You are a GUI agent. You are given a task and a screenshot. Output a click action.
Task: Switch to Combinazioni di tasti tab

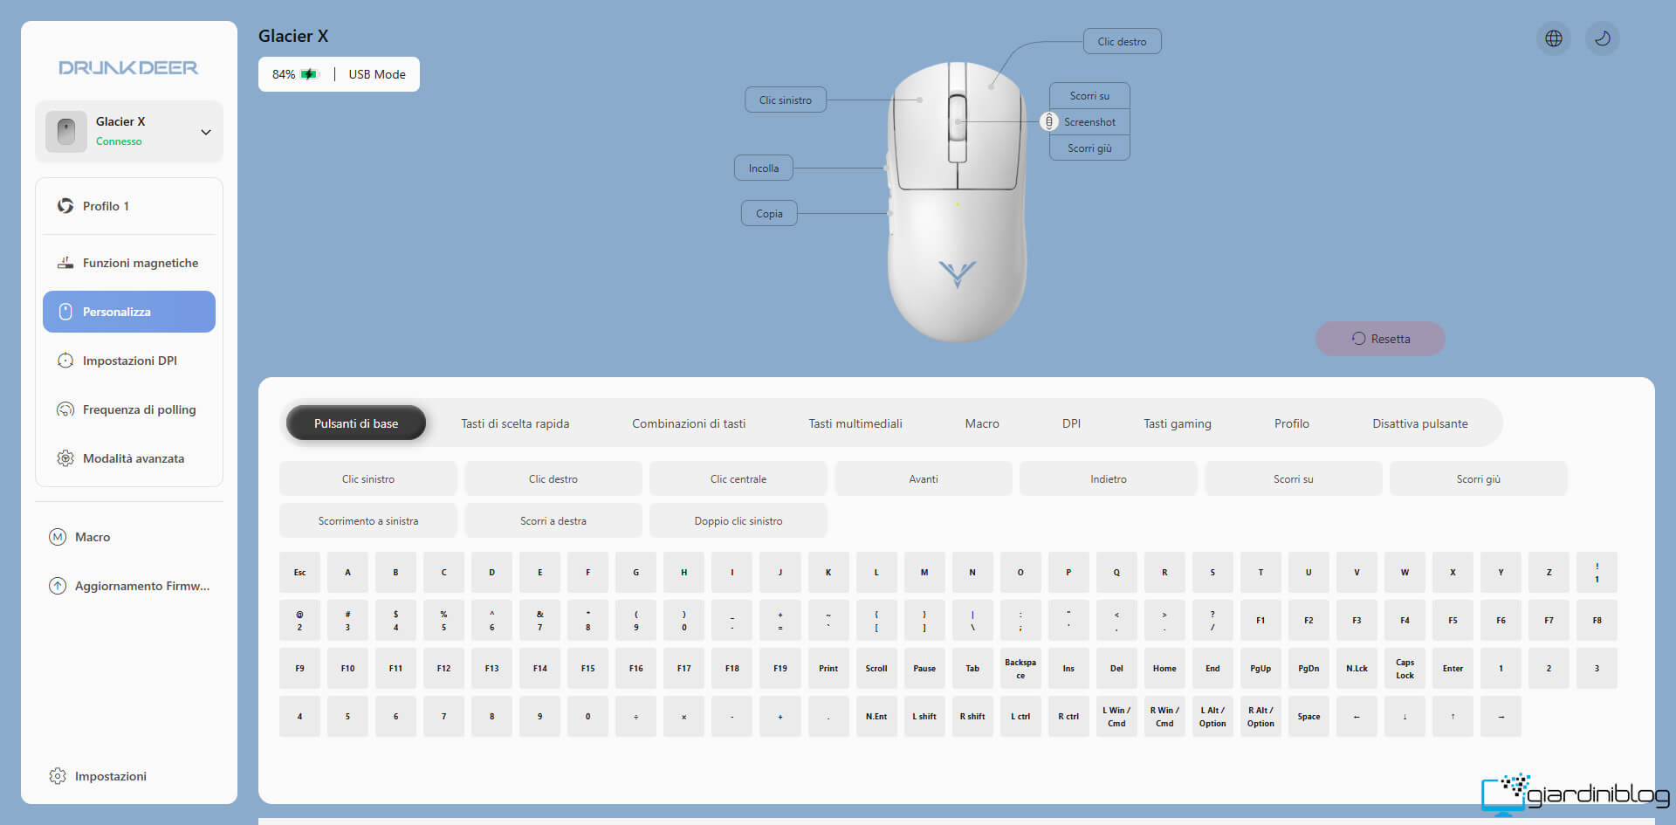tap(689, 423)
